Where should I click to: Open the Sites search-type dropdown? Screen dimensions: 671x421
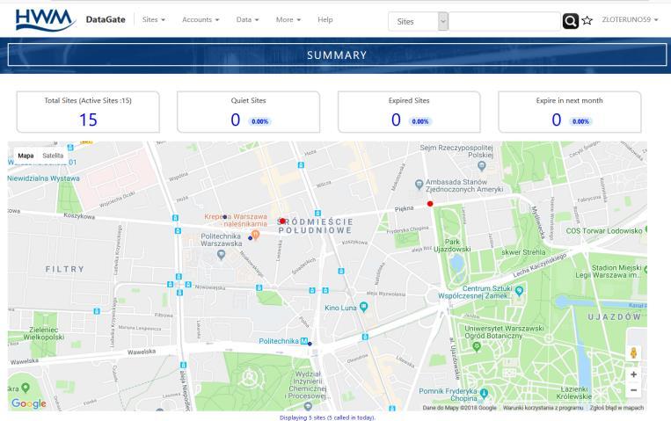click(x=418, y=21)
